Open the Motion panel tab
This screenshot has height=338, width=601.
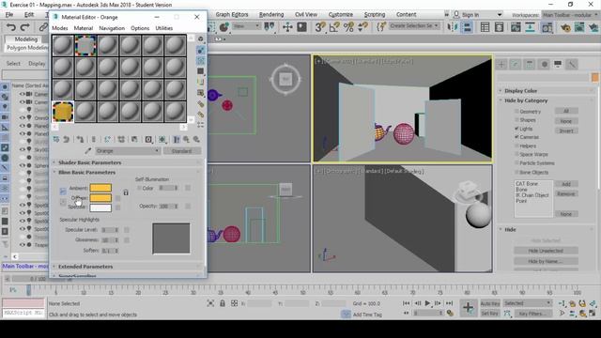pos(544,64)
